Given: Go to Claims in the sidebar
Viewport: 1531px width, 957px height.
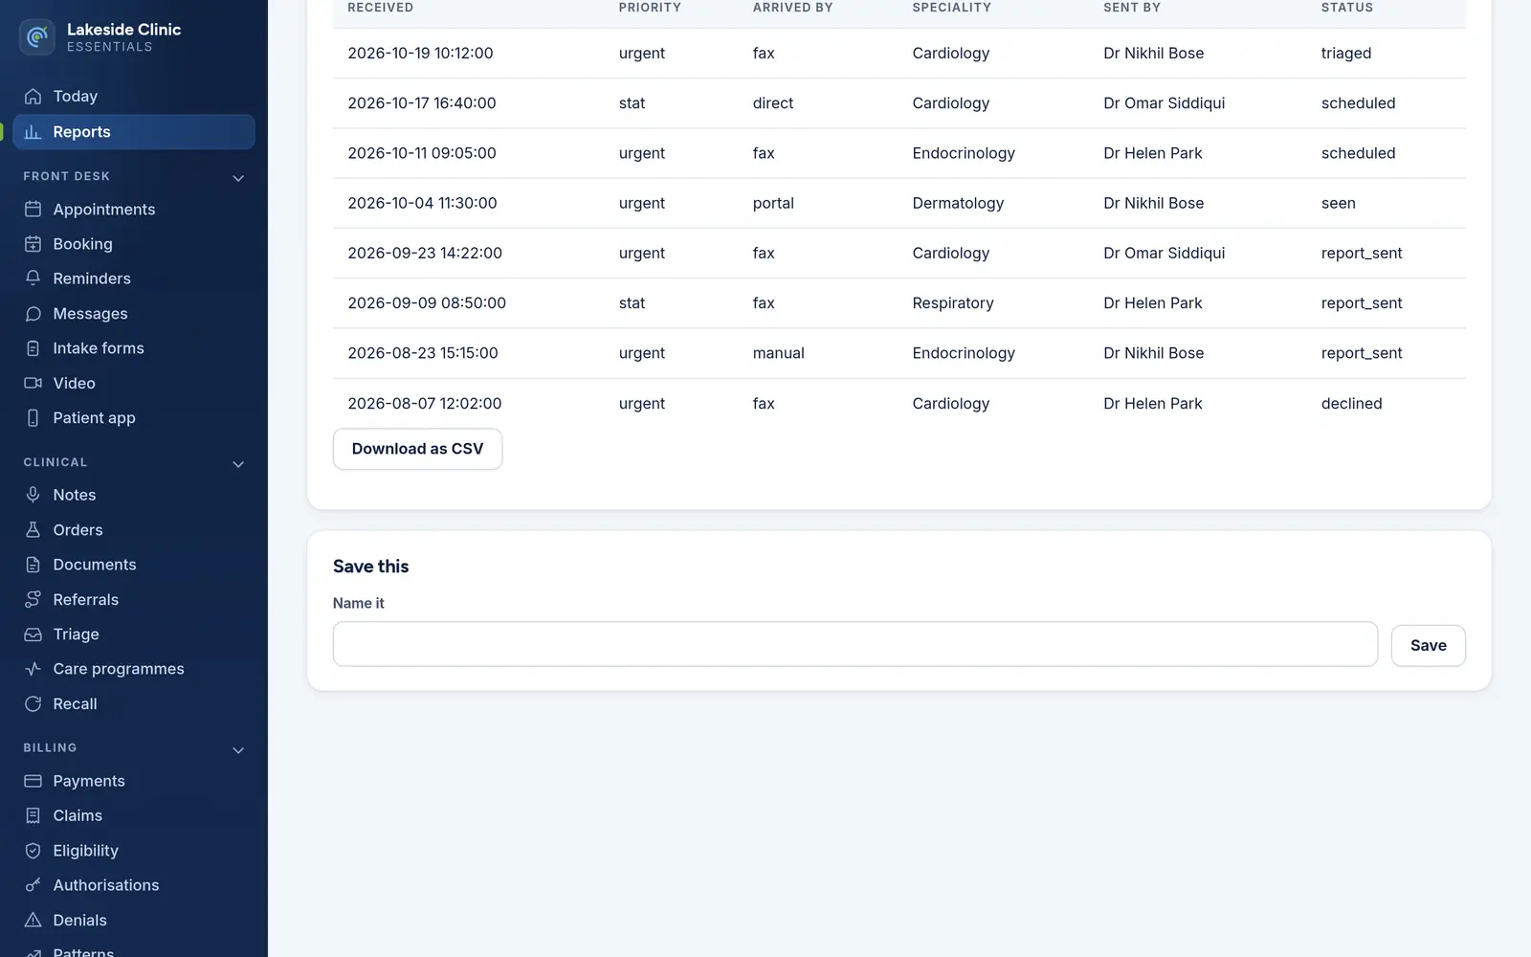Looking at the screenshot, I should (134, 815).
